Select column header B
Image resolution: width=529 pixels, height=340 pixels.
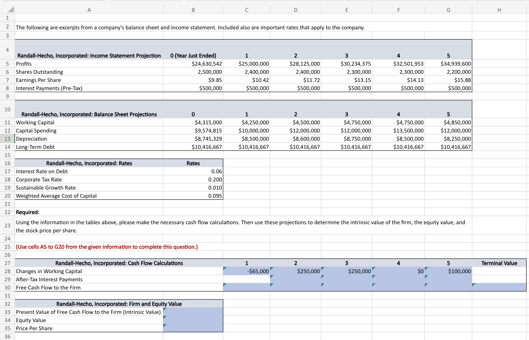193,9
